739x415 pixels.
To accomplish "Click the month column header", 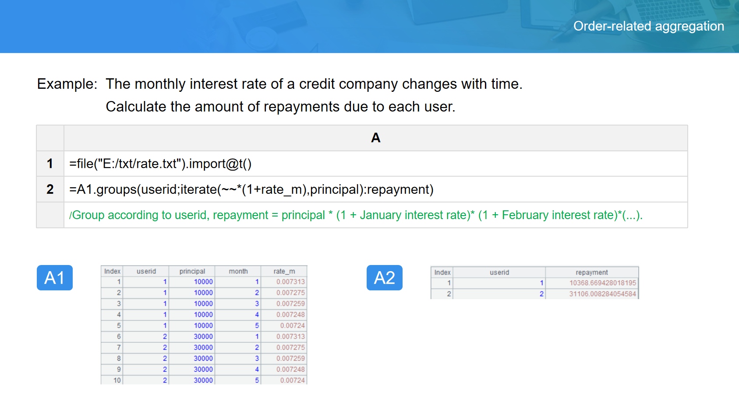I will click(238, 271).
